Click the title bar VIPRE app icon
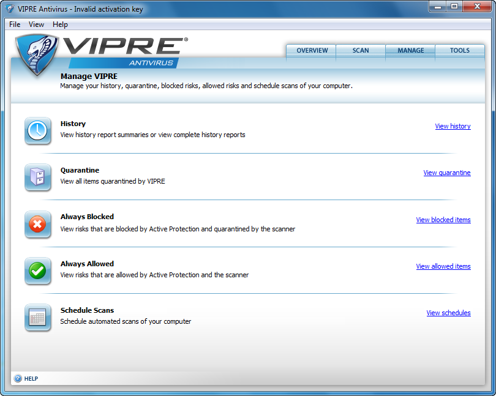The image size is (496, 396). tap(10, 9)
